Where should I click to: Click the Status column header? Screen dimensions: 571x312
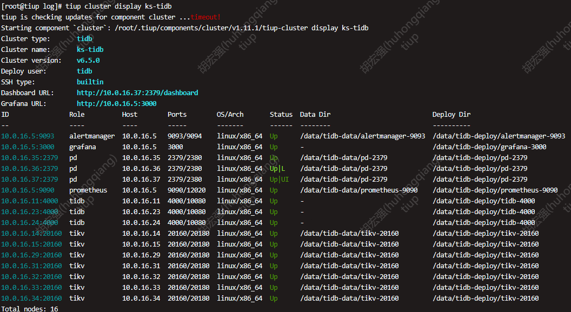coord(281,115)
